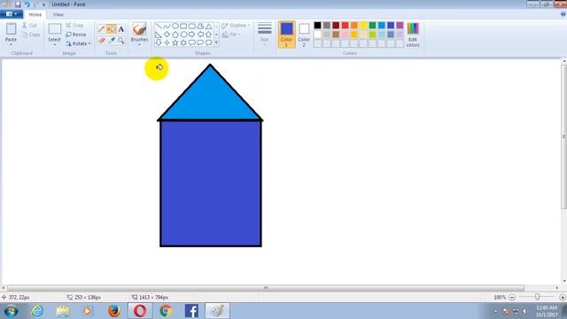Select the Fill with color bucket tool

coord(112,29)
